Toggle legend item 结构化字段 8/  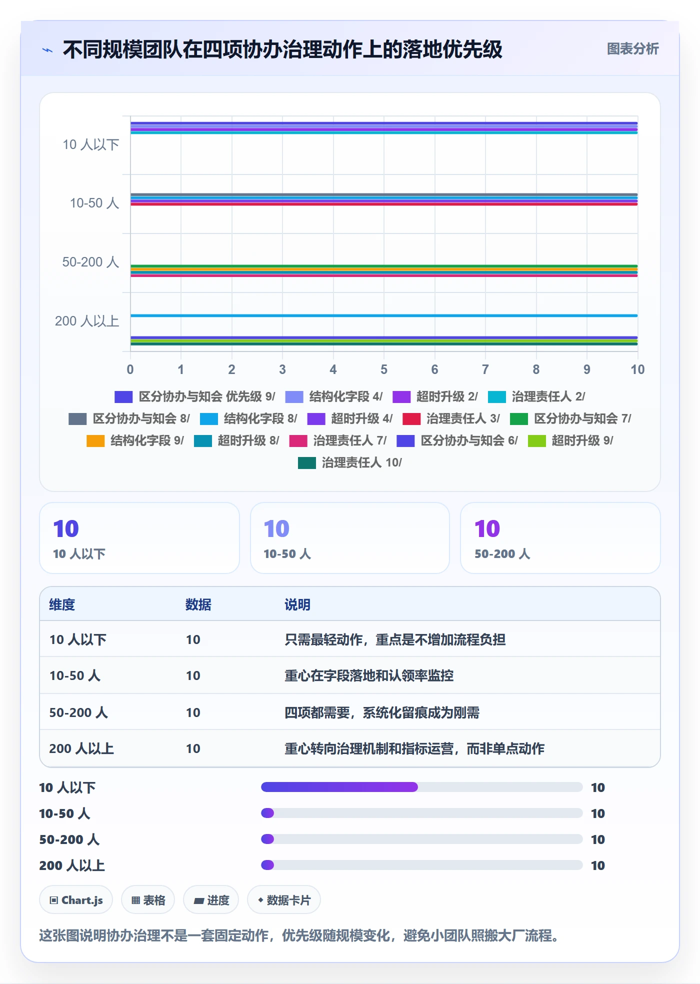pyautogui.click(x=248, y=418)
